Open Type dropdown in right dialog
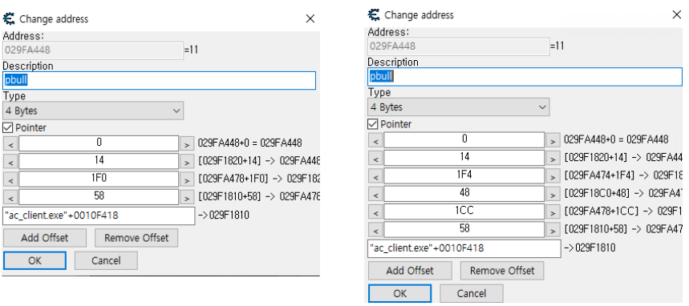 458,107
